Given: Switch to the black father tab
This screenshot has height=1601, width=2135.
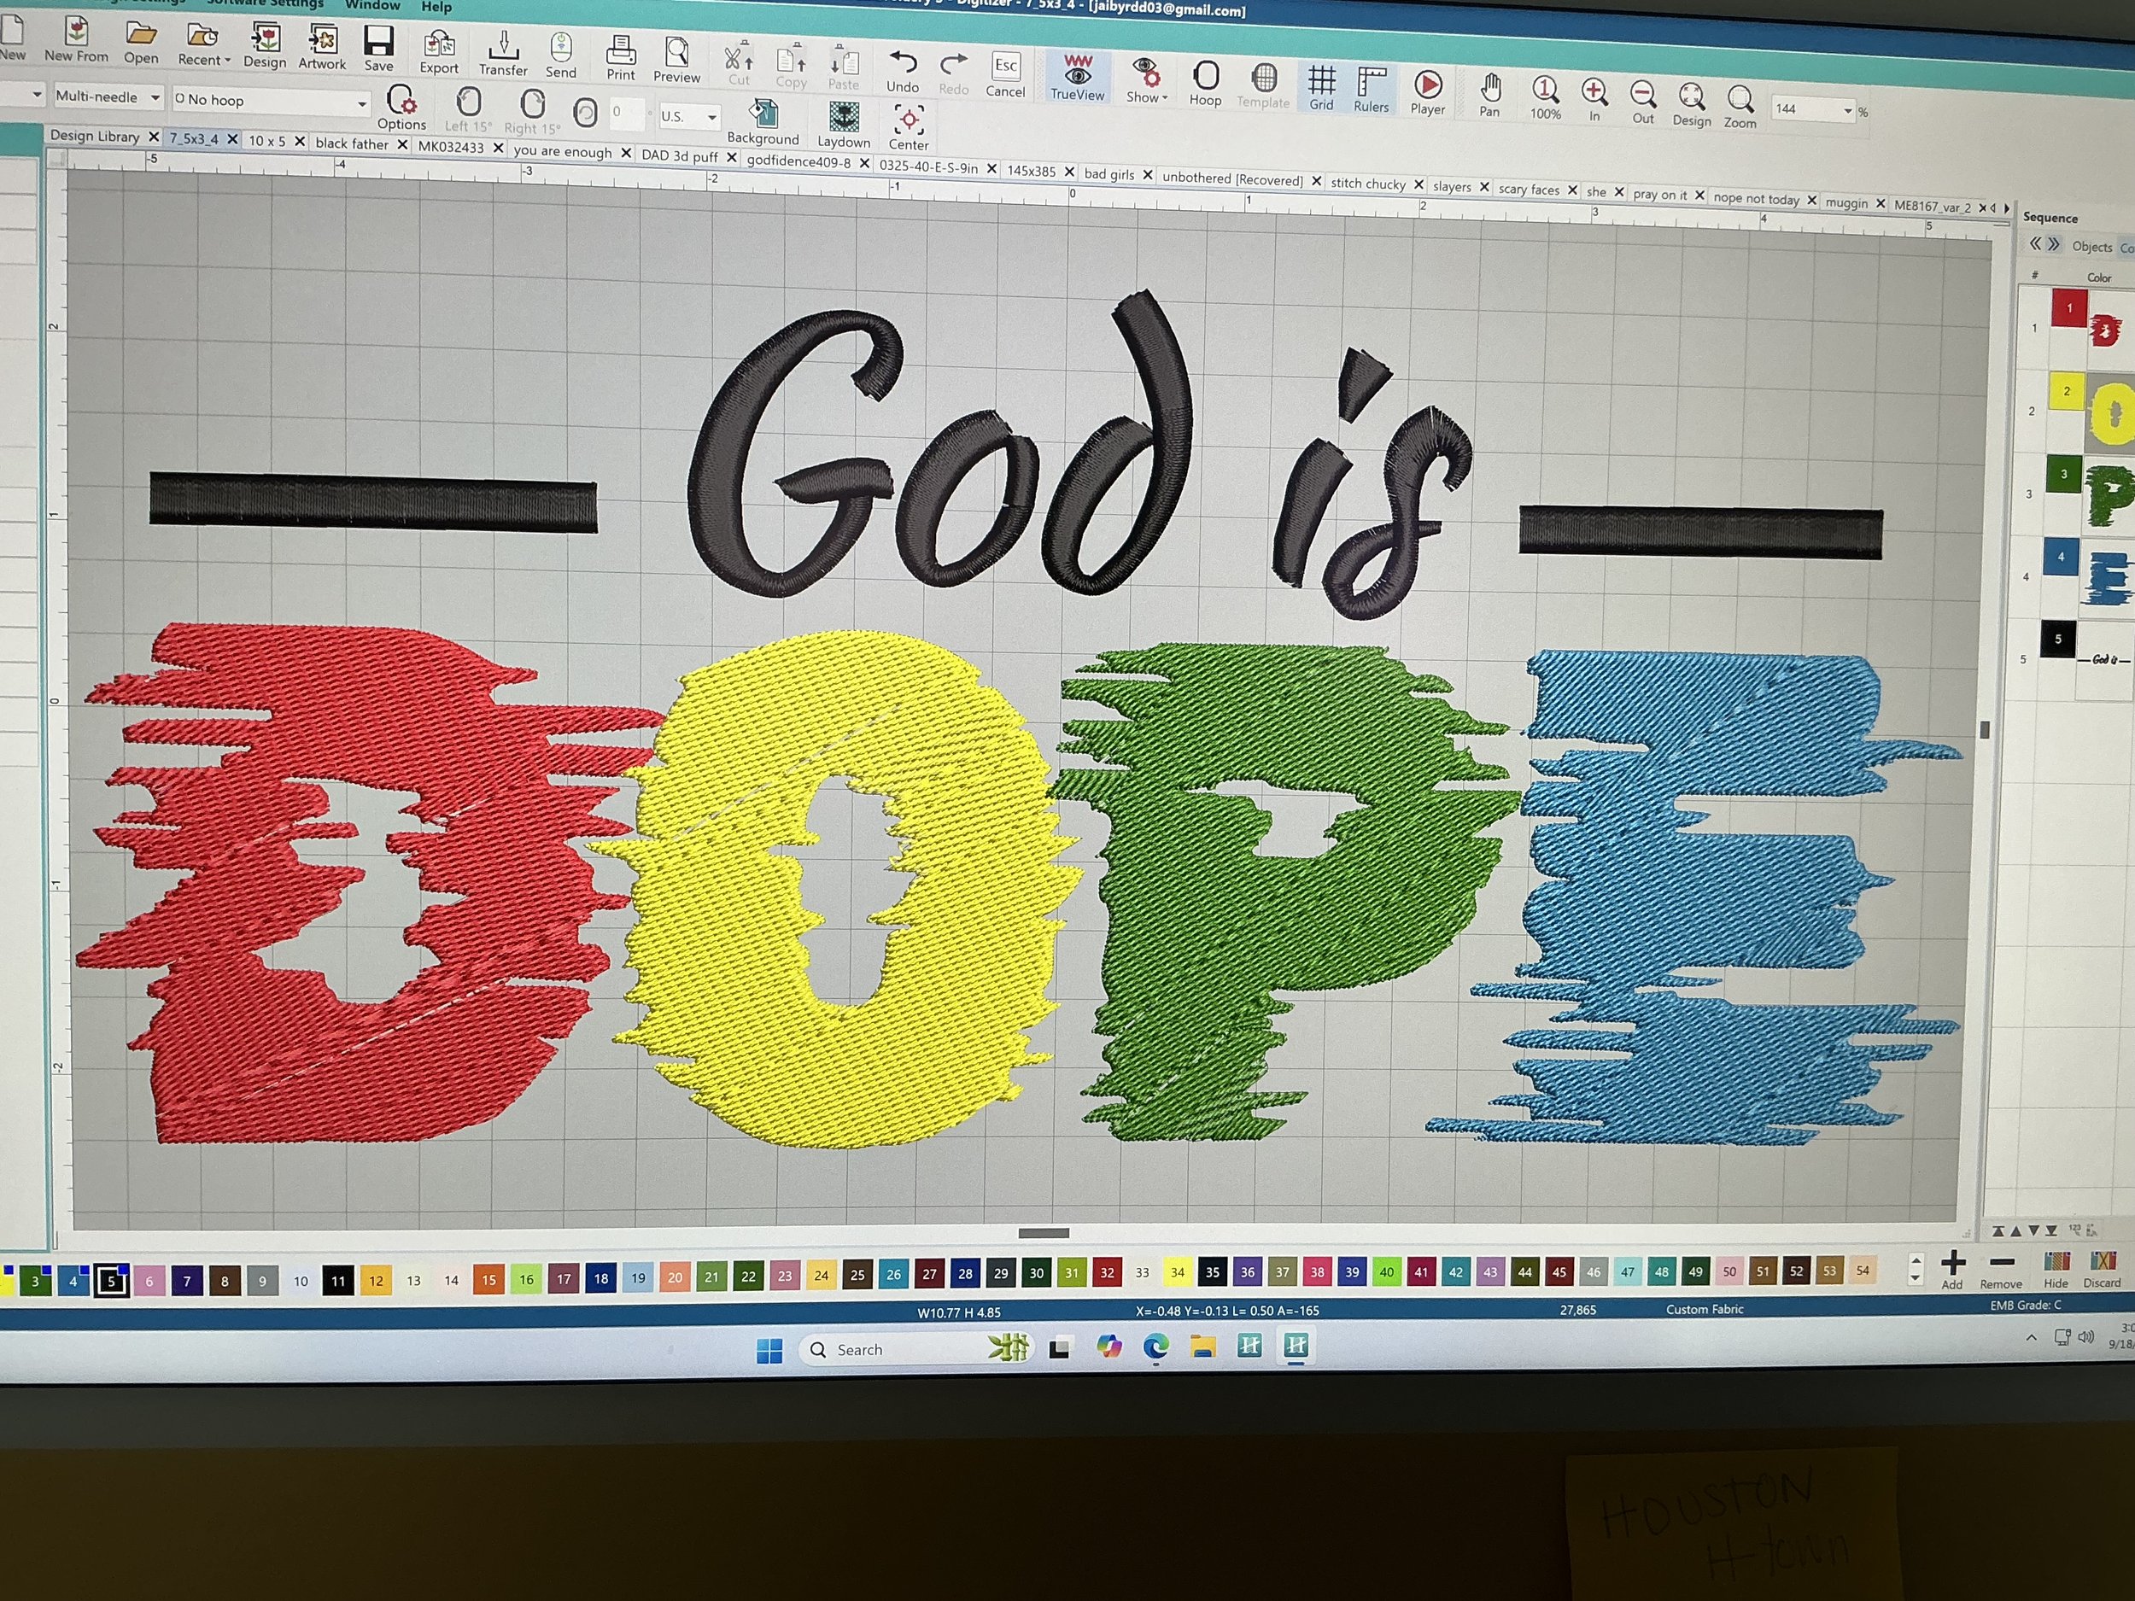Looking at the screenshot, I should click(351, 143).
